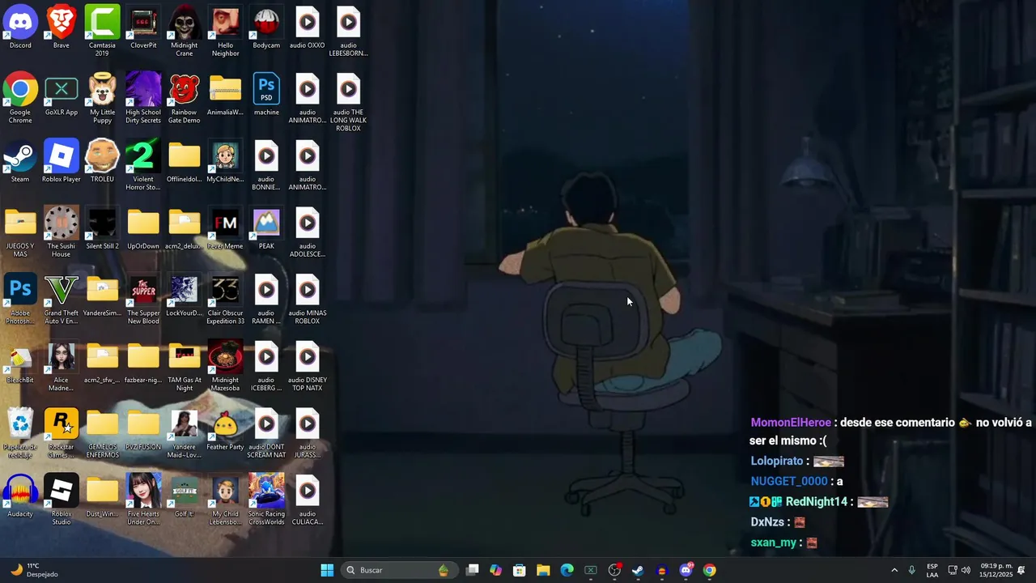Select The Sushi House shortcut
The image size is (1036, 583).
click(62, 233)
